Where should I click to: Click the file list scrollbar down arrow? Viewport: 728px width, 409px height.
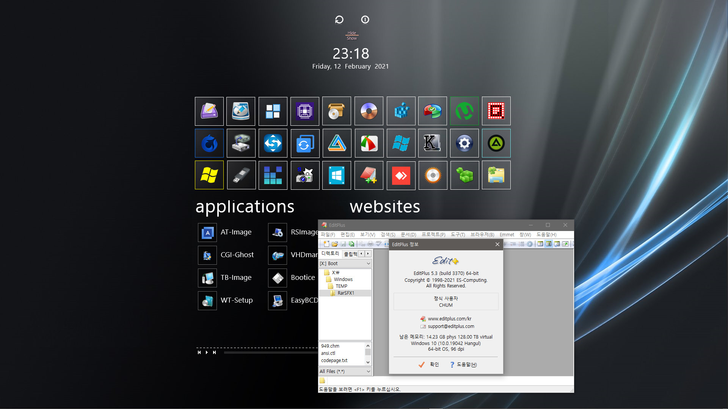point(367,362)
